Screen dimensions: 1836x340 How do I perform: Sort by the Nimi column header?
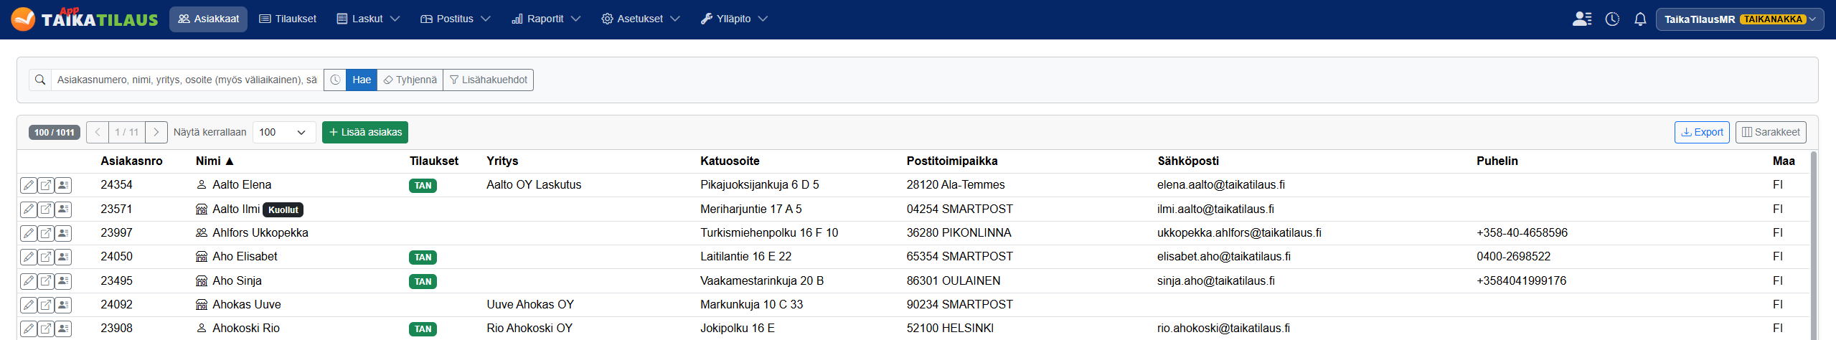click(x=215, y=161)
